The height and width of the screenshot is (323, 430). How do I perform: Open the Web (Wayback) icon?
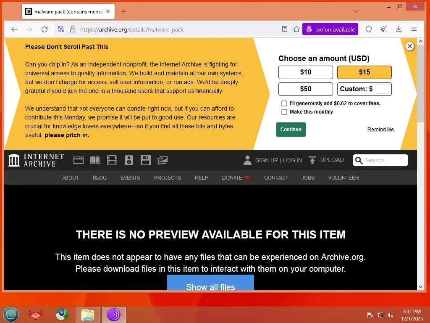(79, 160)
